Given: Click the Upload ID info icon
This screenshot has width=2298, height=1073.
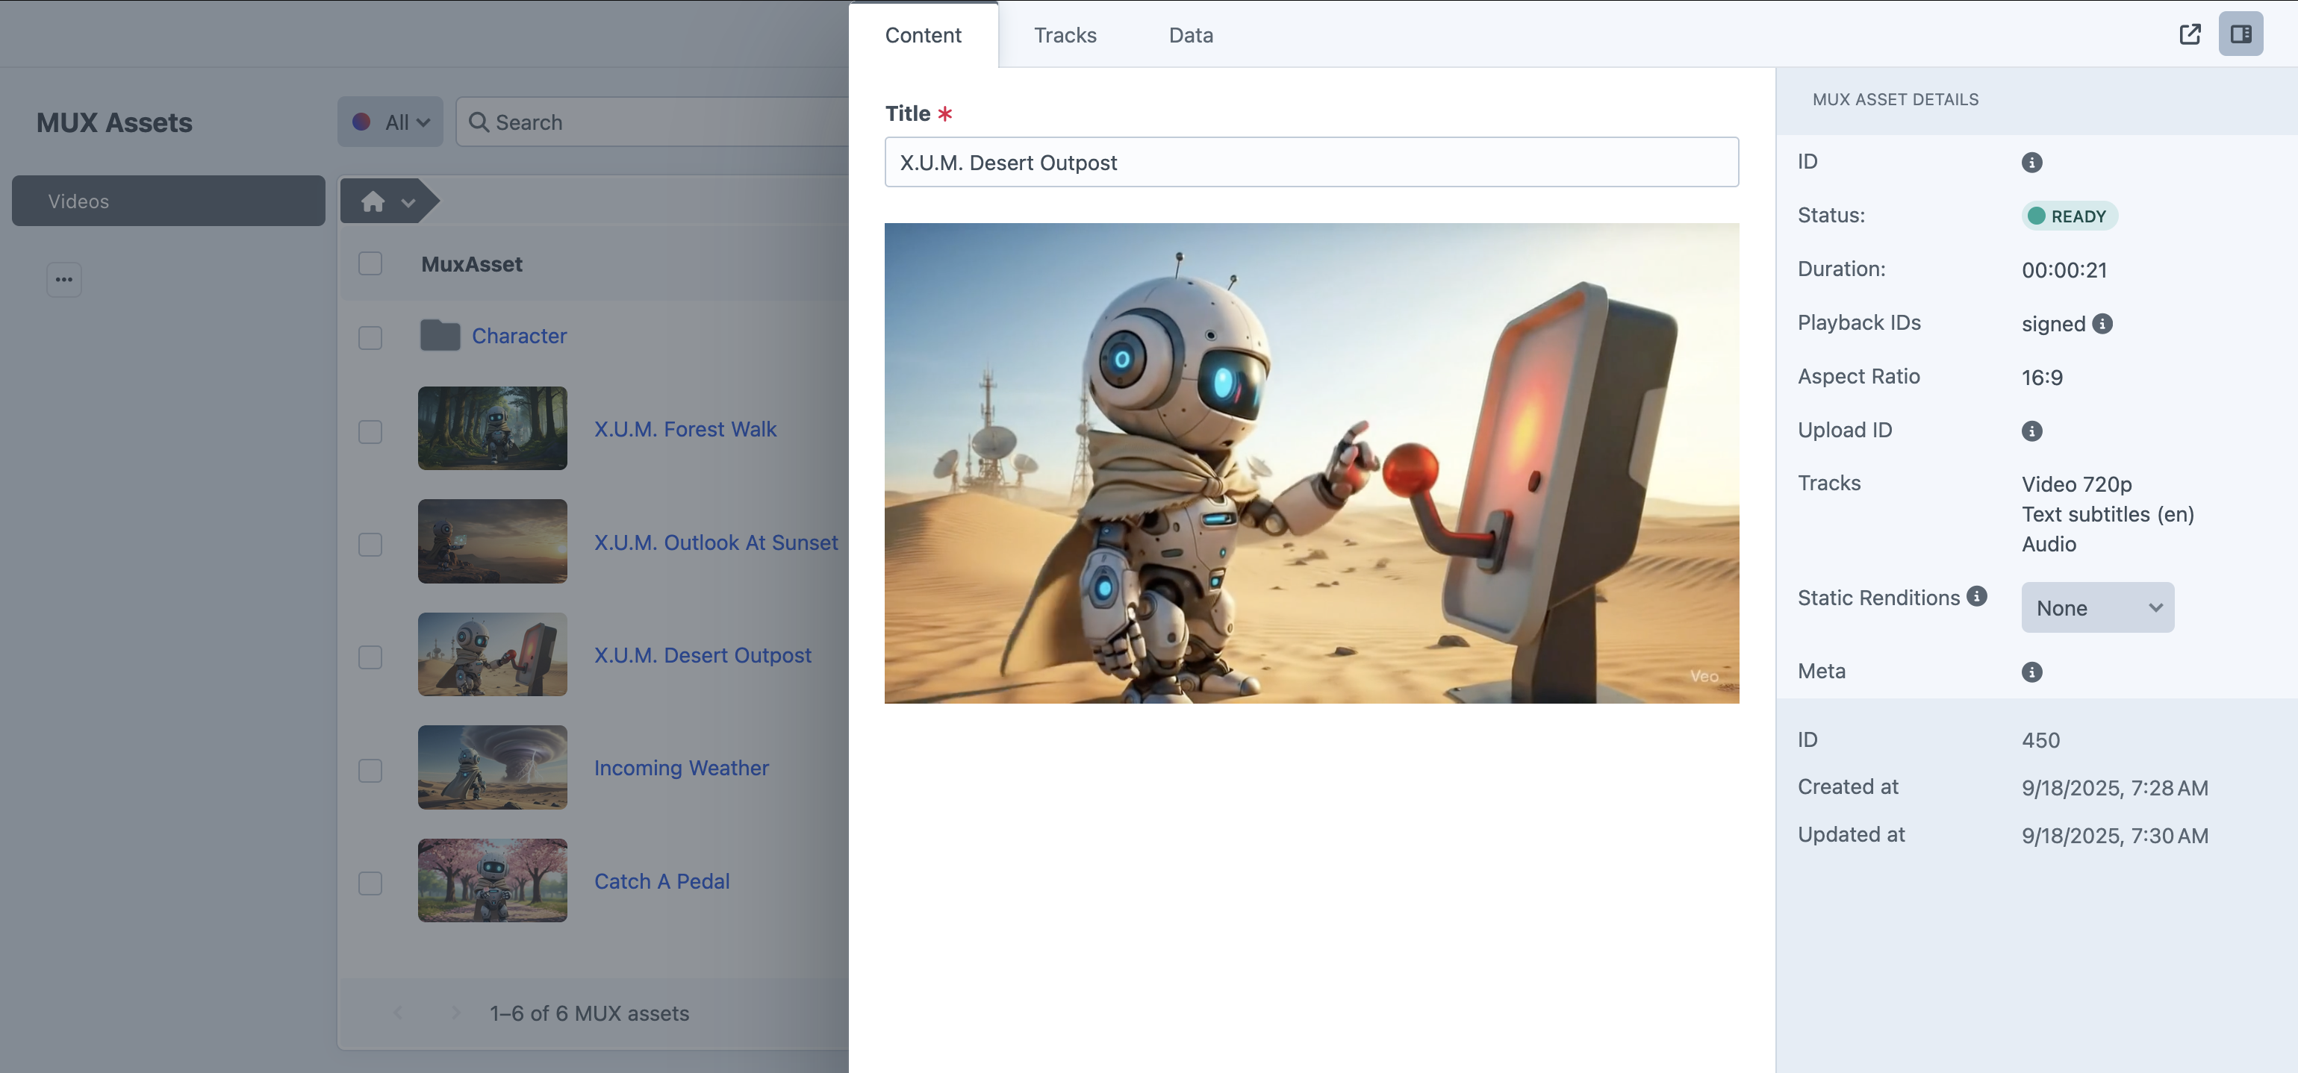Looking at the screenshot, I should point(2031,431).
